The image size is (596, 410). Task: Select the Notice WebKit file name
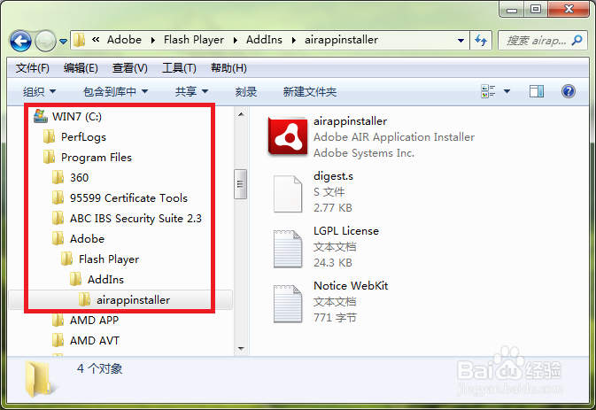351,285
